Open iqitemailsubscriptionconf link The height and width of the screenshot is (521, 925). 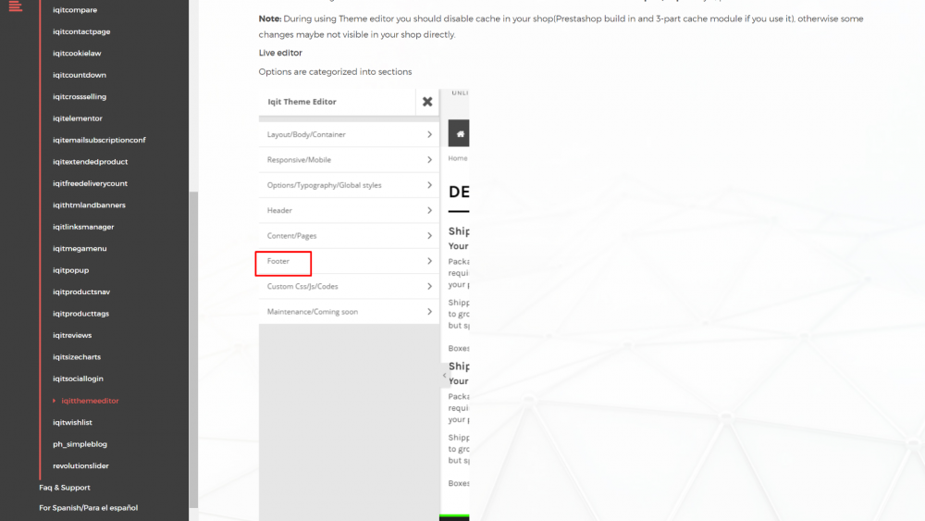coord(99,140)
